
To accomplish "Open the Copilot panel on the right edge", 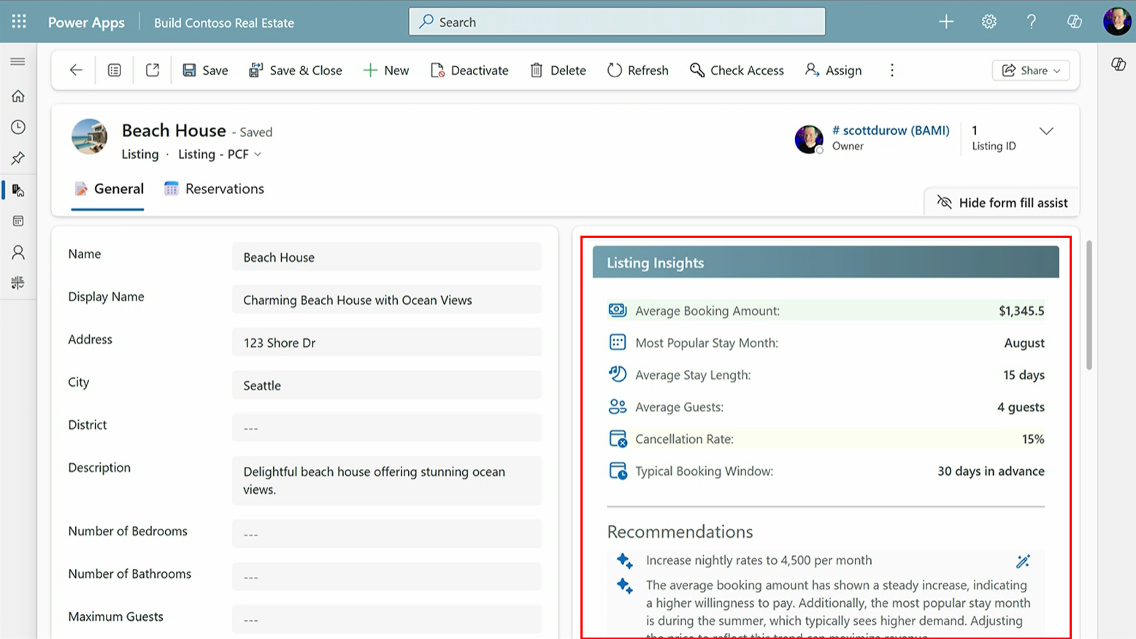I will 1118,64.
